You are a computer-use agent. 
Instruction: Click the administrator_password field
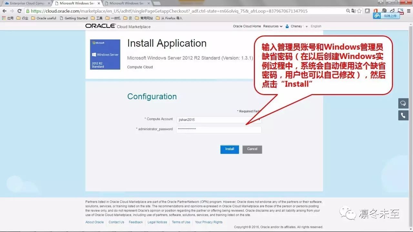tap(219, 130)
